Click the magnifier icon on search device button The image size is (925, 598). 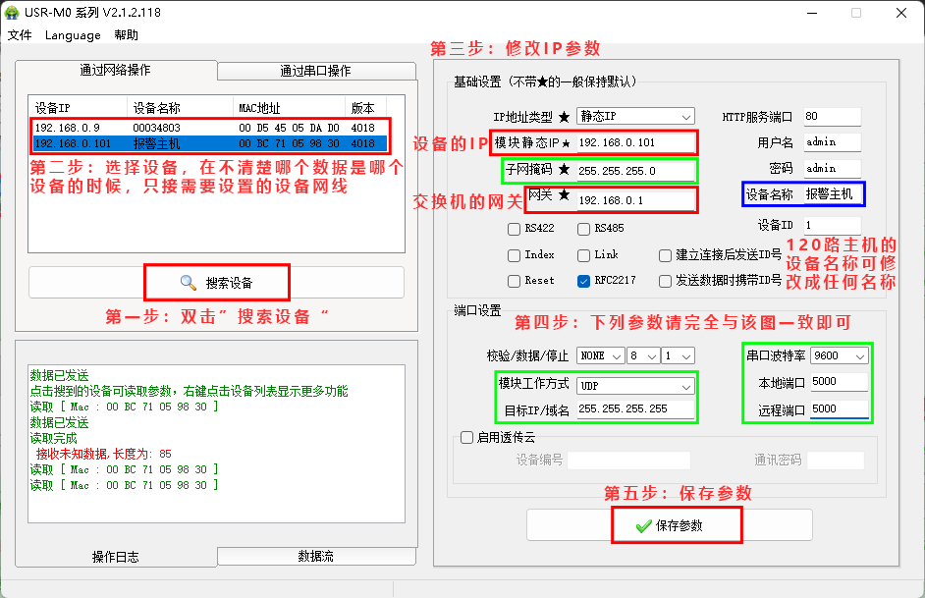pyautogui.click(x=189, y=283)
